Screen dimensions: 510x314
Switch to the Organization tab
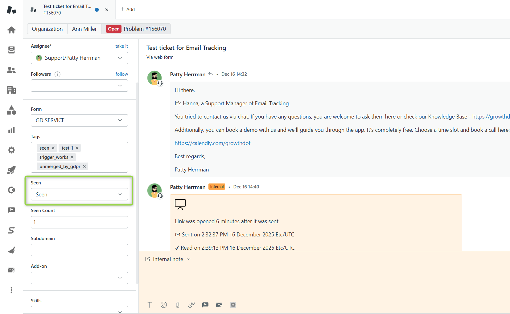click(x=47, y=29)
